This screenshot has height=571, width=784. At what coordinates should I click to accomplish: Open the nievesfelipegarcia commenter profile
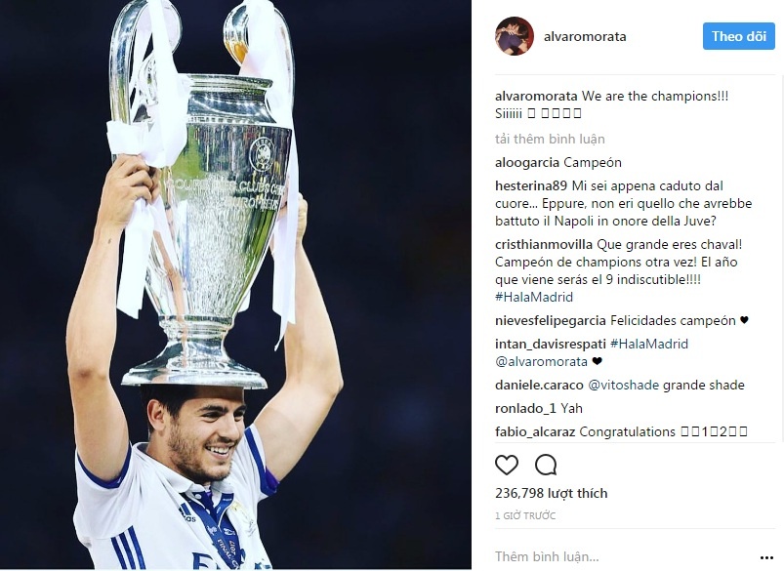(551, 320)
